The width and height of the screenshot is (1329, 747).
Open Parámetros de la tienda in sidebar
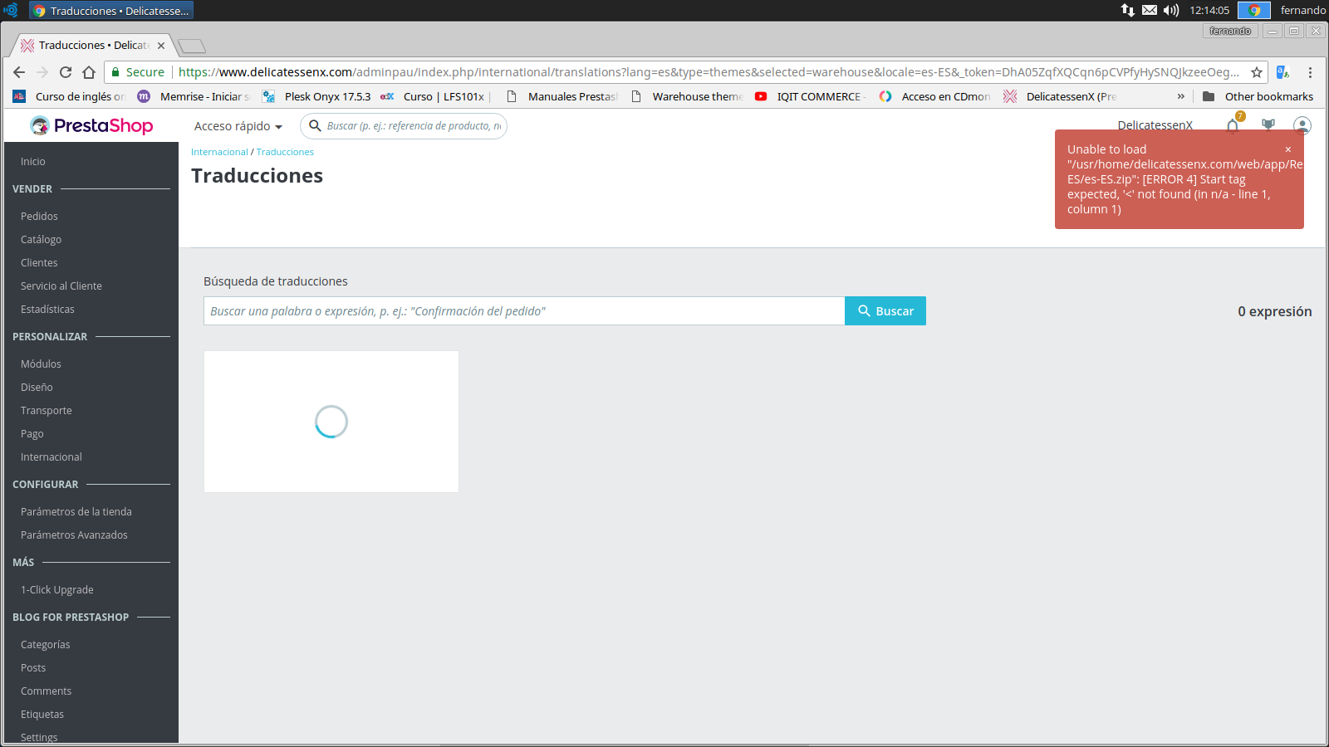point(76,512)
